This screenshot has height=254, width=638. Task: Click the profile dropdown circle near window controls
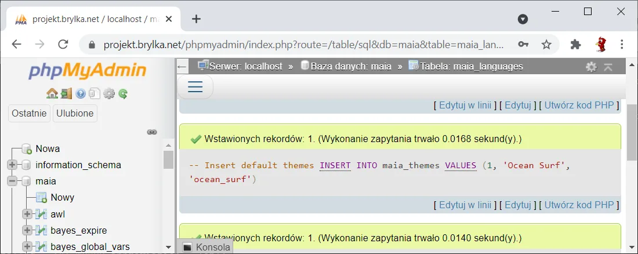[x=523, y=19]
